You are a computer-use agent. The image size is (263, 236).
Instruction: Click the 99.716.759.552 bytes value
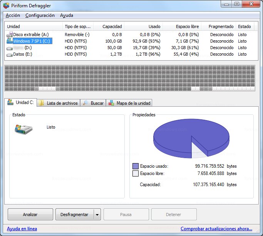[209, 166]
